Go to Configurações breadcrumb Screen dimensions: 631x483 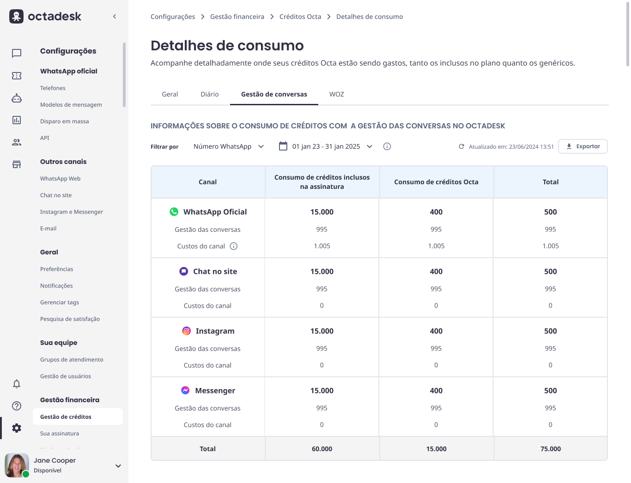[x=173, y=17]
